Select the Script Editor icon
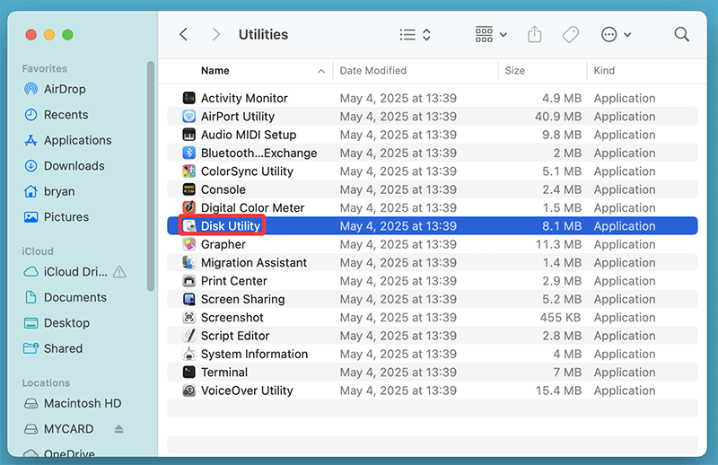 (x=189, y=336)
